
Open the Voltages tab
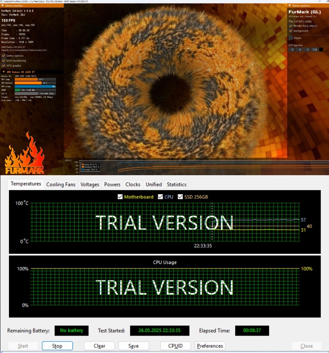tap(90, 184)
